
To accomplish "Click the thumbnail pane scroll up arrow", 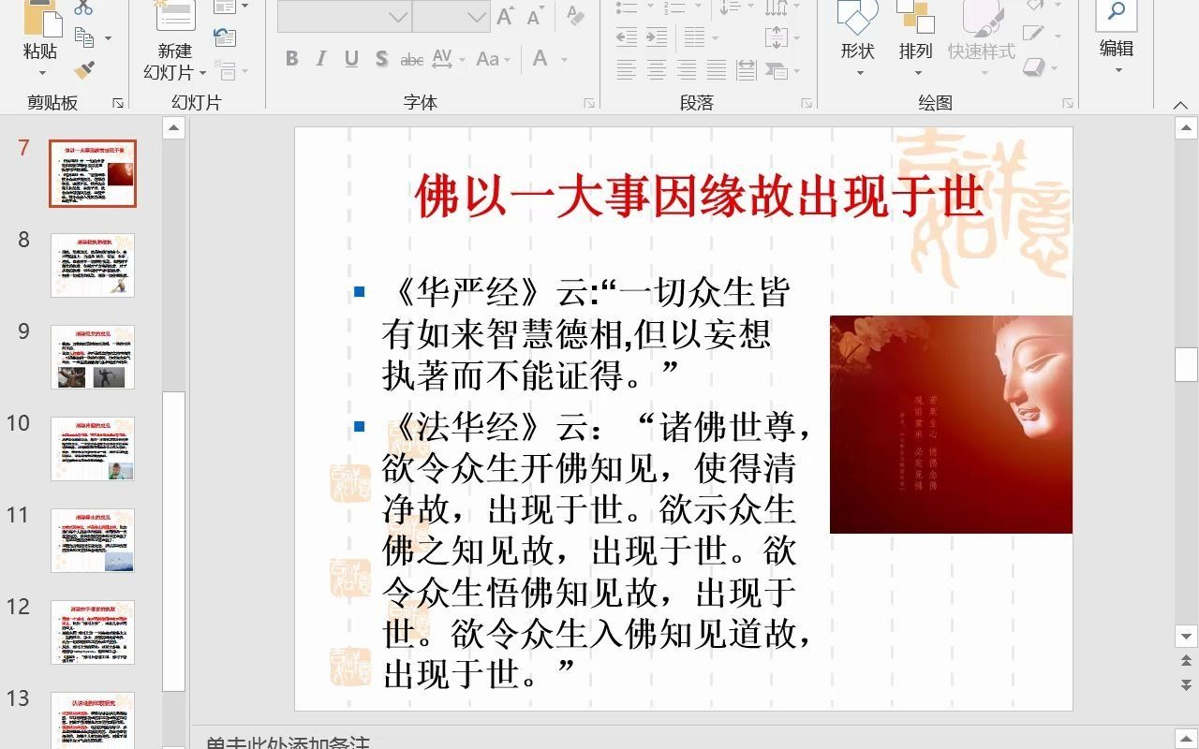I will 173,128.
